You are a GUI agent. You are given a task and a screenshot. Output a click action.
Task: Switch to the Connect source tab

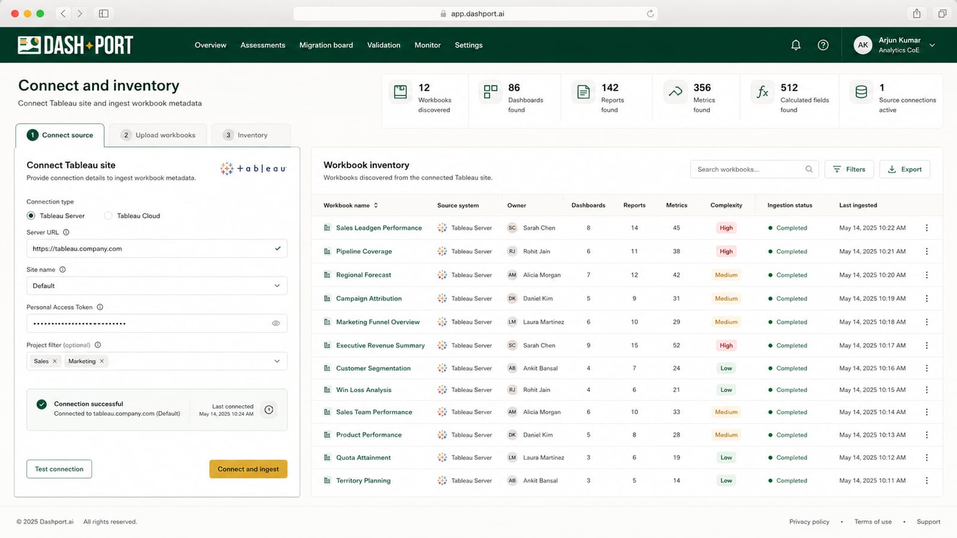click(60, 135)
